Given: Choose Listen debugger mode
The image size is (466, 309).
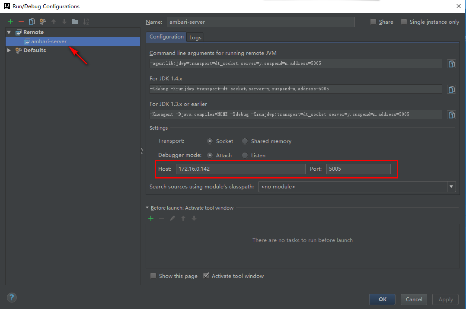Looking at the screenshot, I should [245, 156].
